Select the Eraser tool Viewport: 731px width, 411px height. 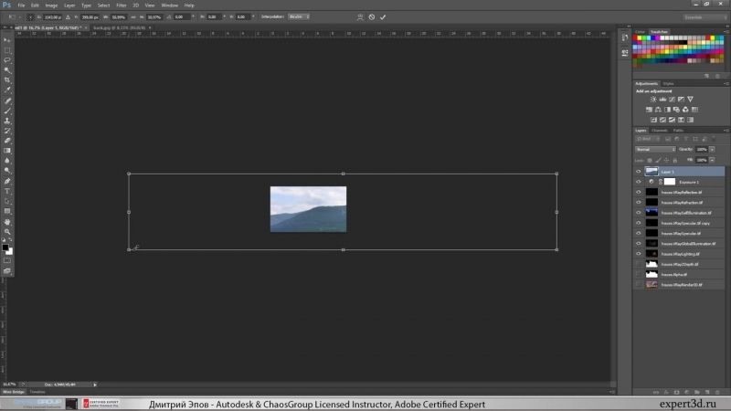(x=7, y=141)
